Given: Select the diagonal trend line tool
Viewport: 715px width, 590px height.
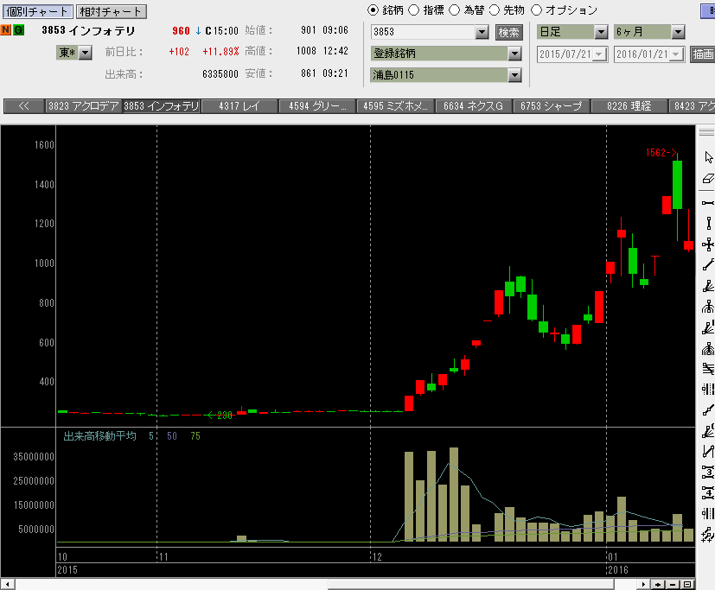Looking at the screenshot, I should 708,264.
